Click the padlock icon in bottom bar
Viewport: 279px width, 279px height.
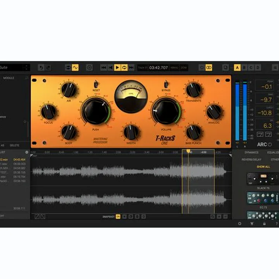click(264, 224)
